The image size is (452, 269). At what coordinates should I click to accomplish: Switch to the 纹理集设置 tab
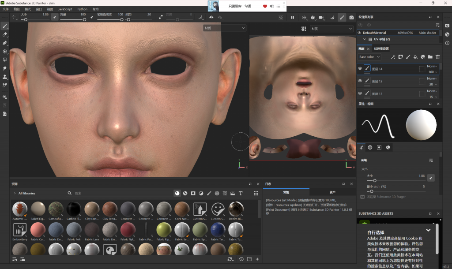pyautogui.click(x=381, y=49)
